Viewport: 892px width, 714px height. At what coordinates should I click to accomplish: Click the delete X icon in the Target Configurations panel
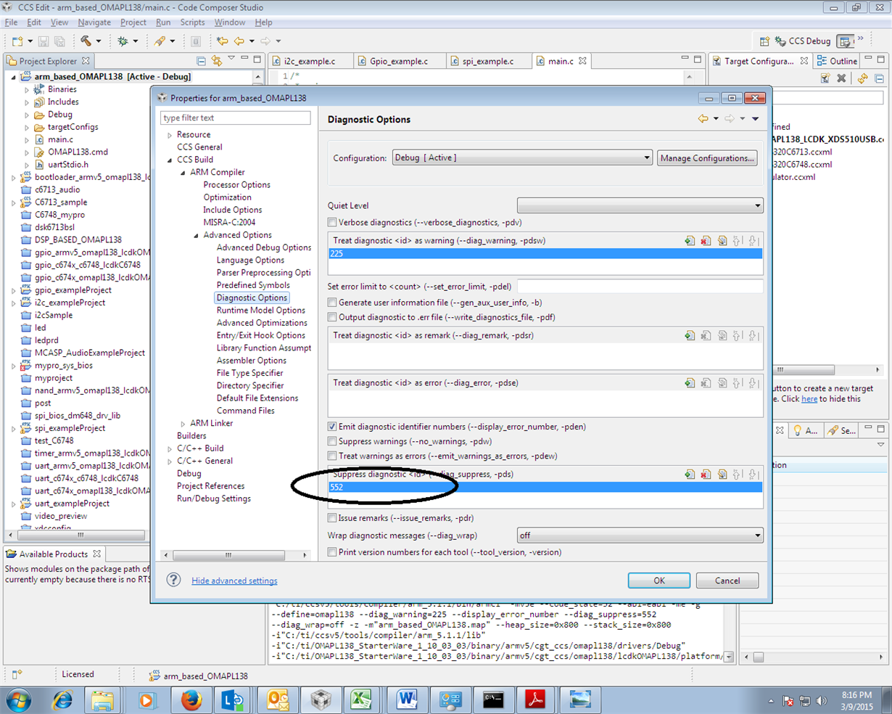click(841, 78)
